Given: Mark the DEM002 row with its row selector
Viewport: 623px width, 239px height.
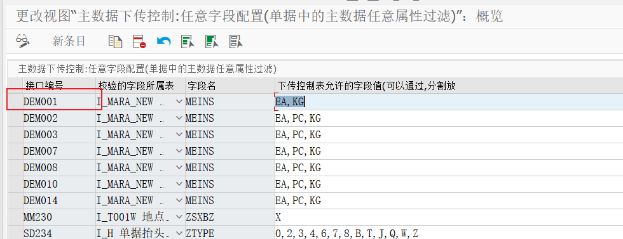Looking at the screenshot, I should (15, 118).
